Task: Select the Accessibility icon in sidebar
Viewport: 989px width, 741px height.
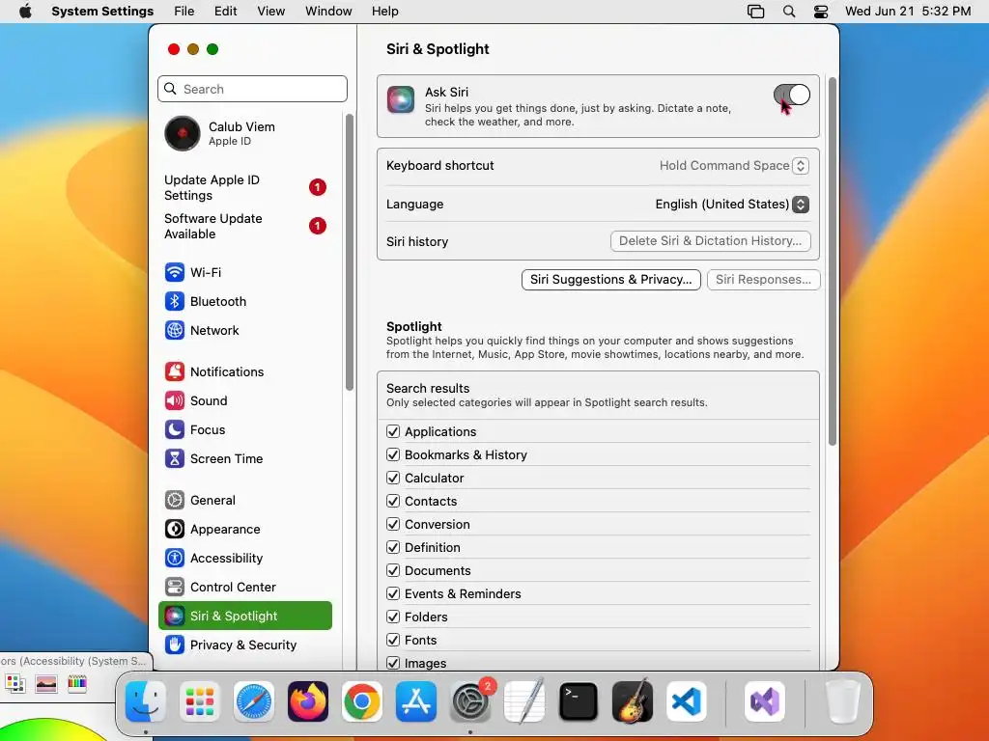Action: pyautogui.click(x=175, y=559)
